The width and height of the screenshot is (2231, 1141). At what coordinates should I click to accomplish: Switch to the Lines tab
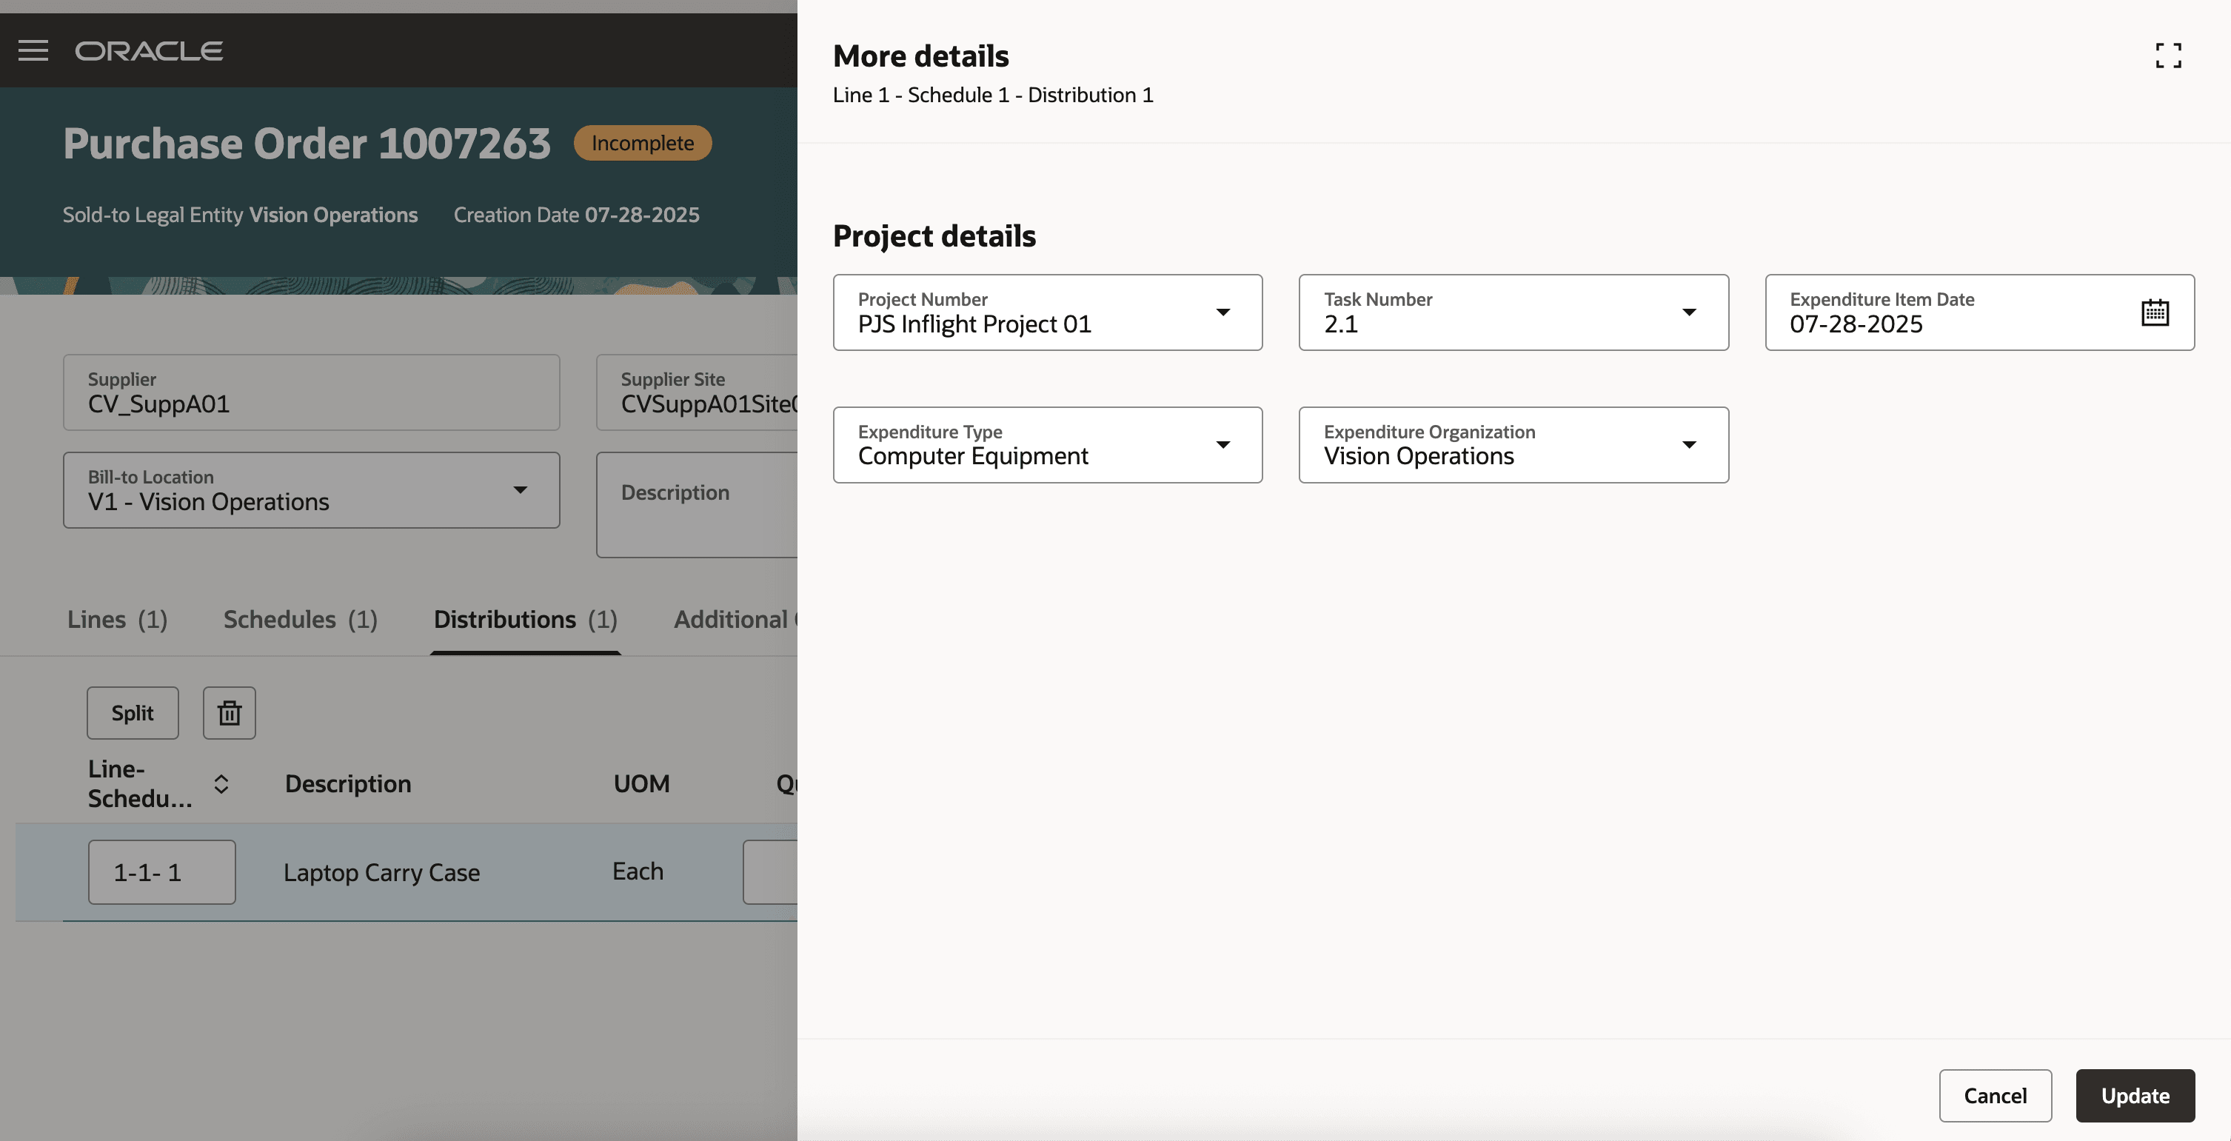point(117,620)
